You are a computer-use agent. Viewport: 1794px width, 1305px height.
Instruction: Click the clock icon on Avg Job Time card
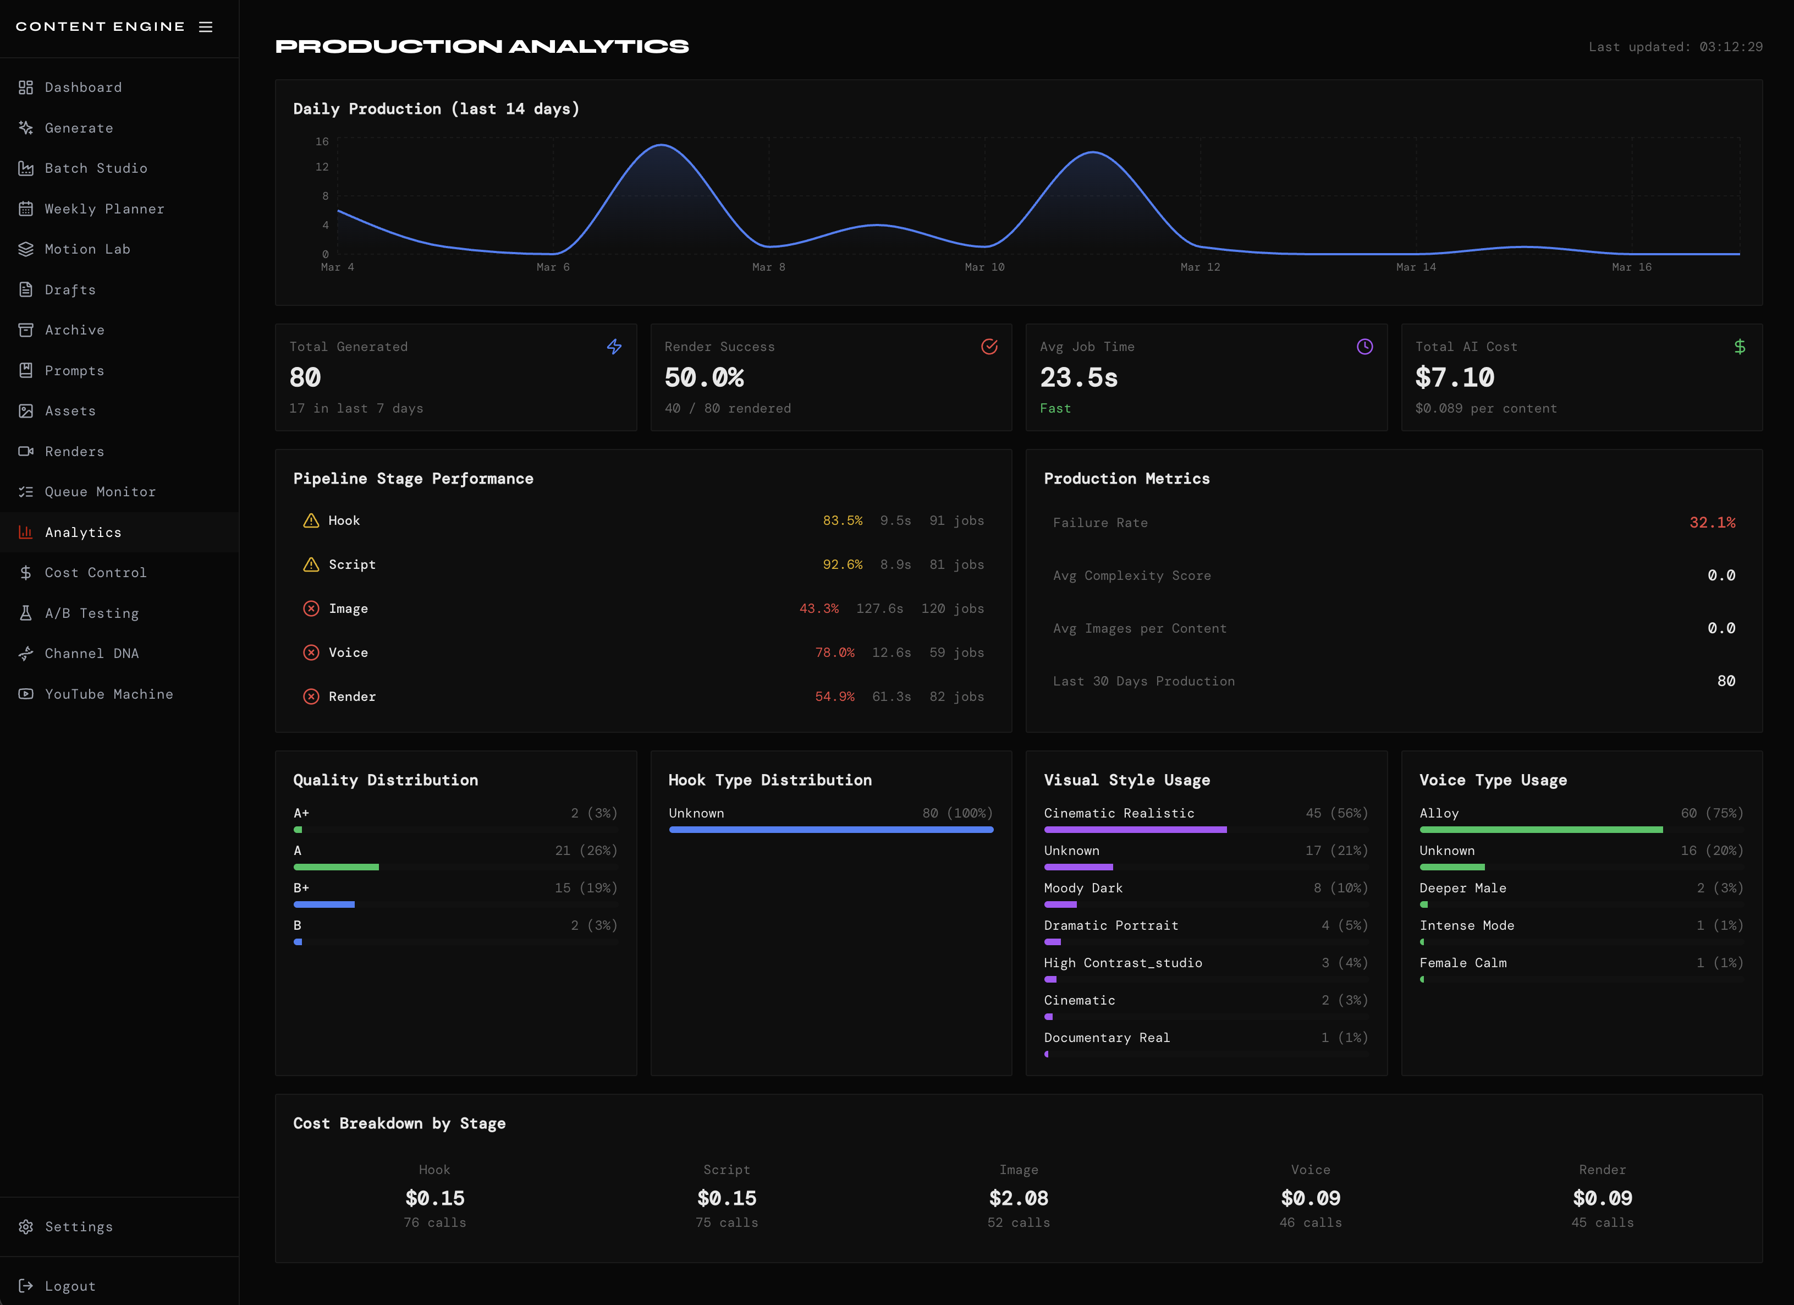click(x=1364, y=347)
